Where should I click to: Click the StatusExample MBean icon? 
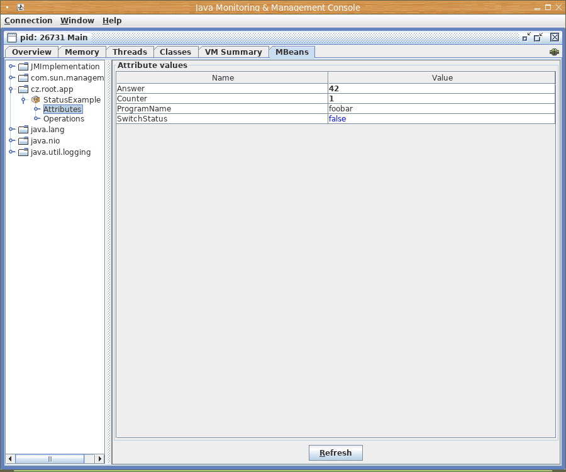click(35, 99)
